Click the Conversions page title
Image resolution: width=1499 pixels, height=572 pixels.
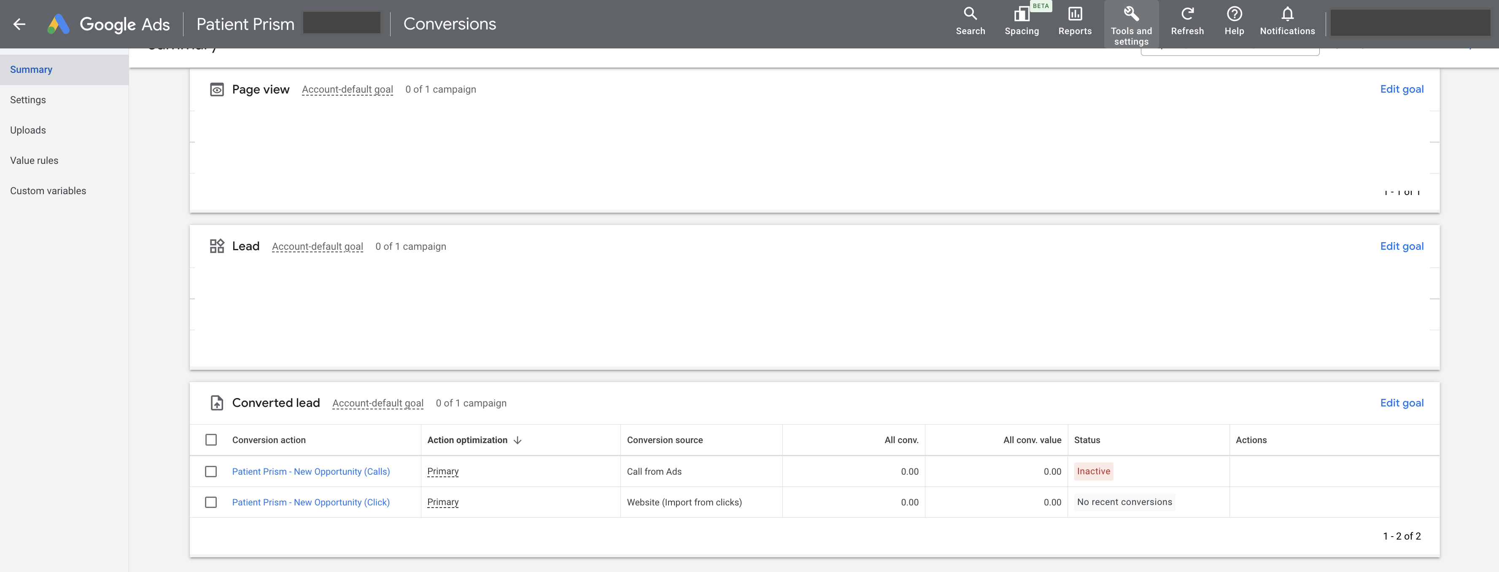pyautogui.click(x=449, y=24)
